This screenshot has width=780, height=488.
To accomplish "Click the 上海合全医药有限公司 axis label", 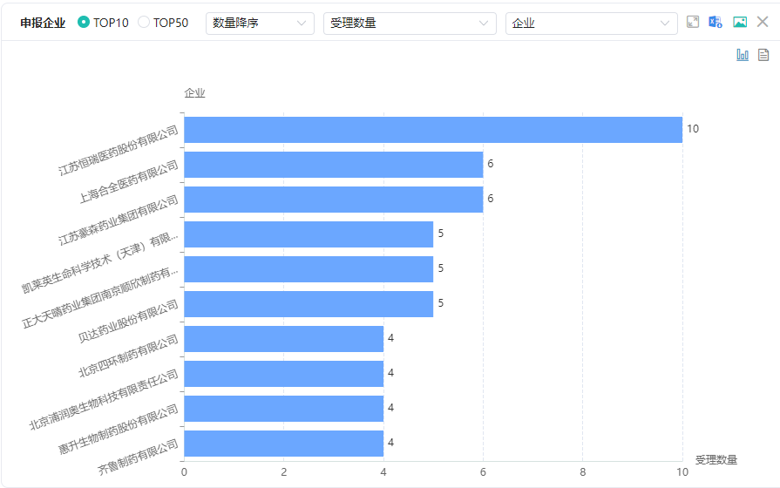I will pos(129,181).
